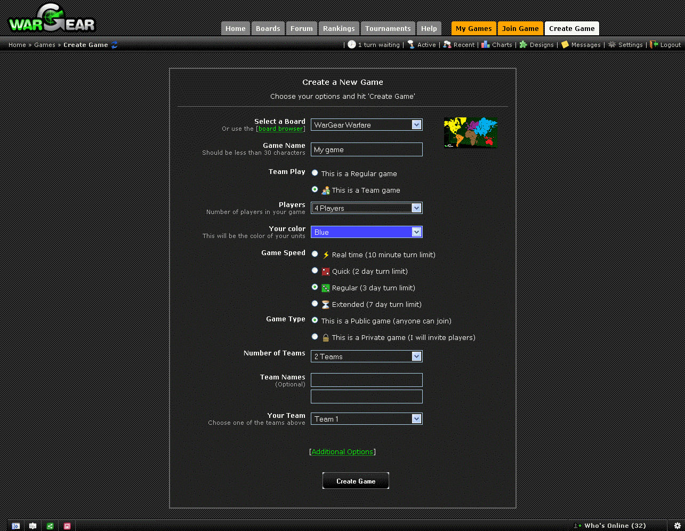Expand the Additional Options link

(x=343, y=452)
